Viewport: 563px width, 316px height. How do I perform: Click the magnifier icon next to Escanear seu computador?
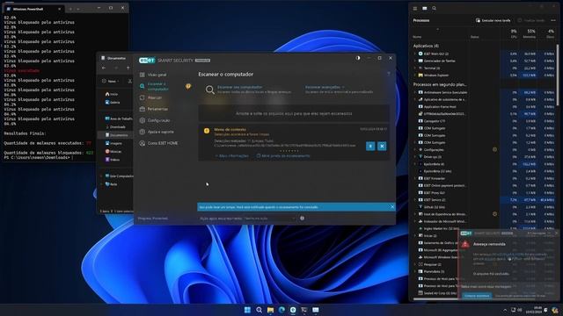(210, 90)
